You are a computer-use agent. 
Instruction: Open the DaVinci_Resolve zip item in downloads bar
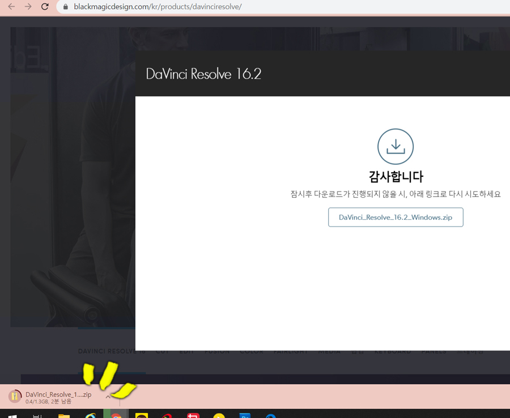click(x=58, y=397)
